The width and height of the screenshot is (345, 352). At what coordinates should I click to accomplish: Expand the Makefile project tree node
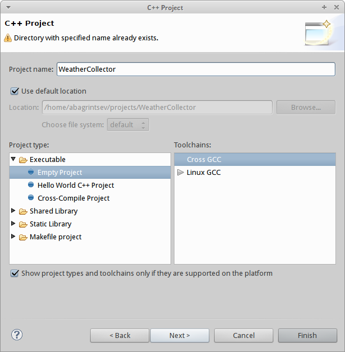coord(13,237)
